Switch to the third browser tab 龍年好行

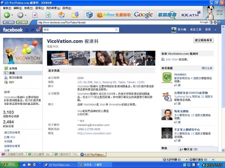click(x=66, y=154)
